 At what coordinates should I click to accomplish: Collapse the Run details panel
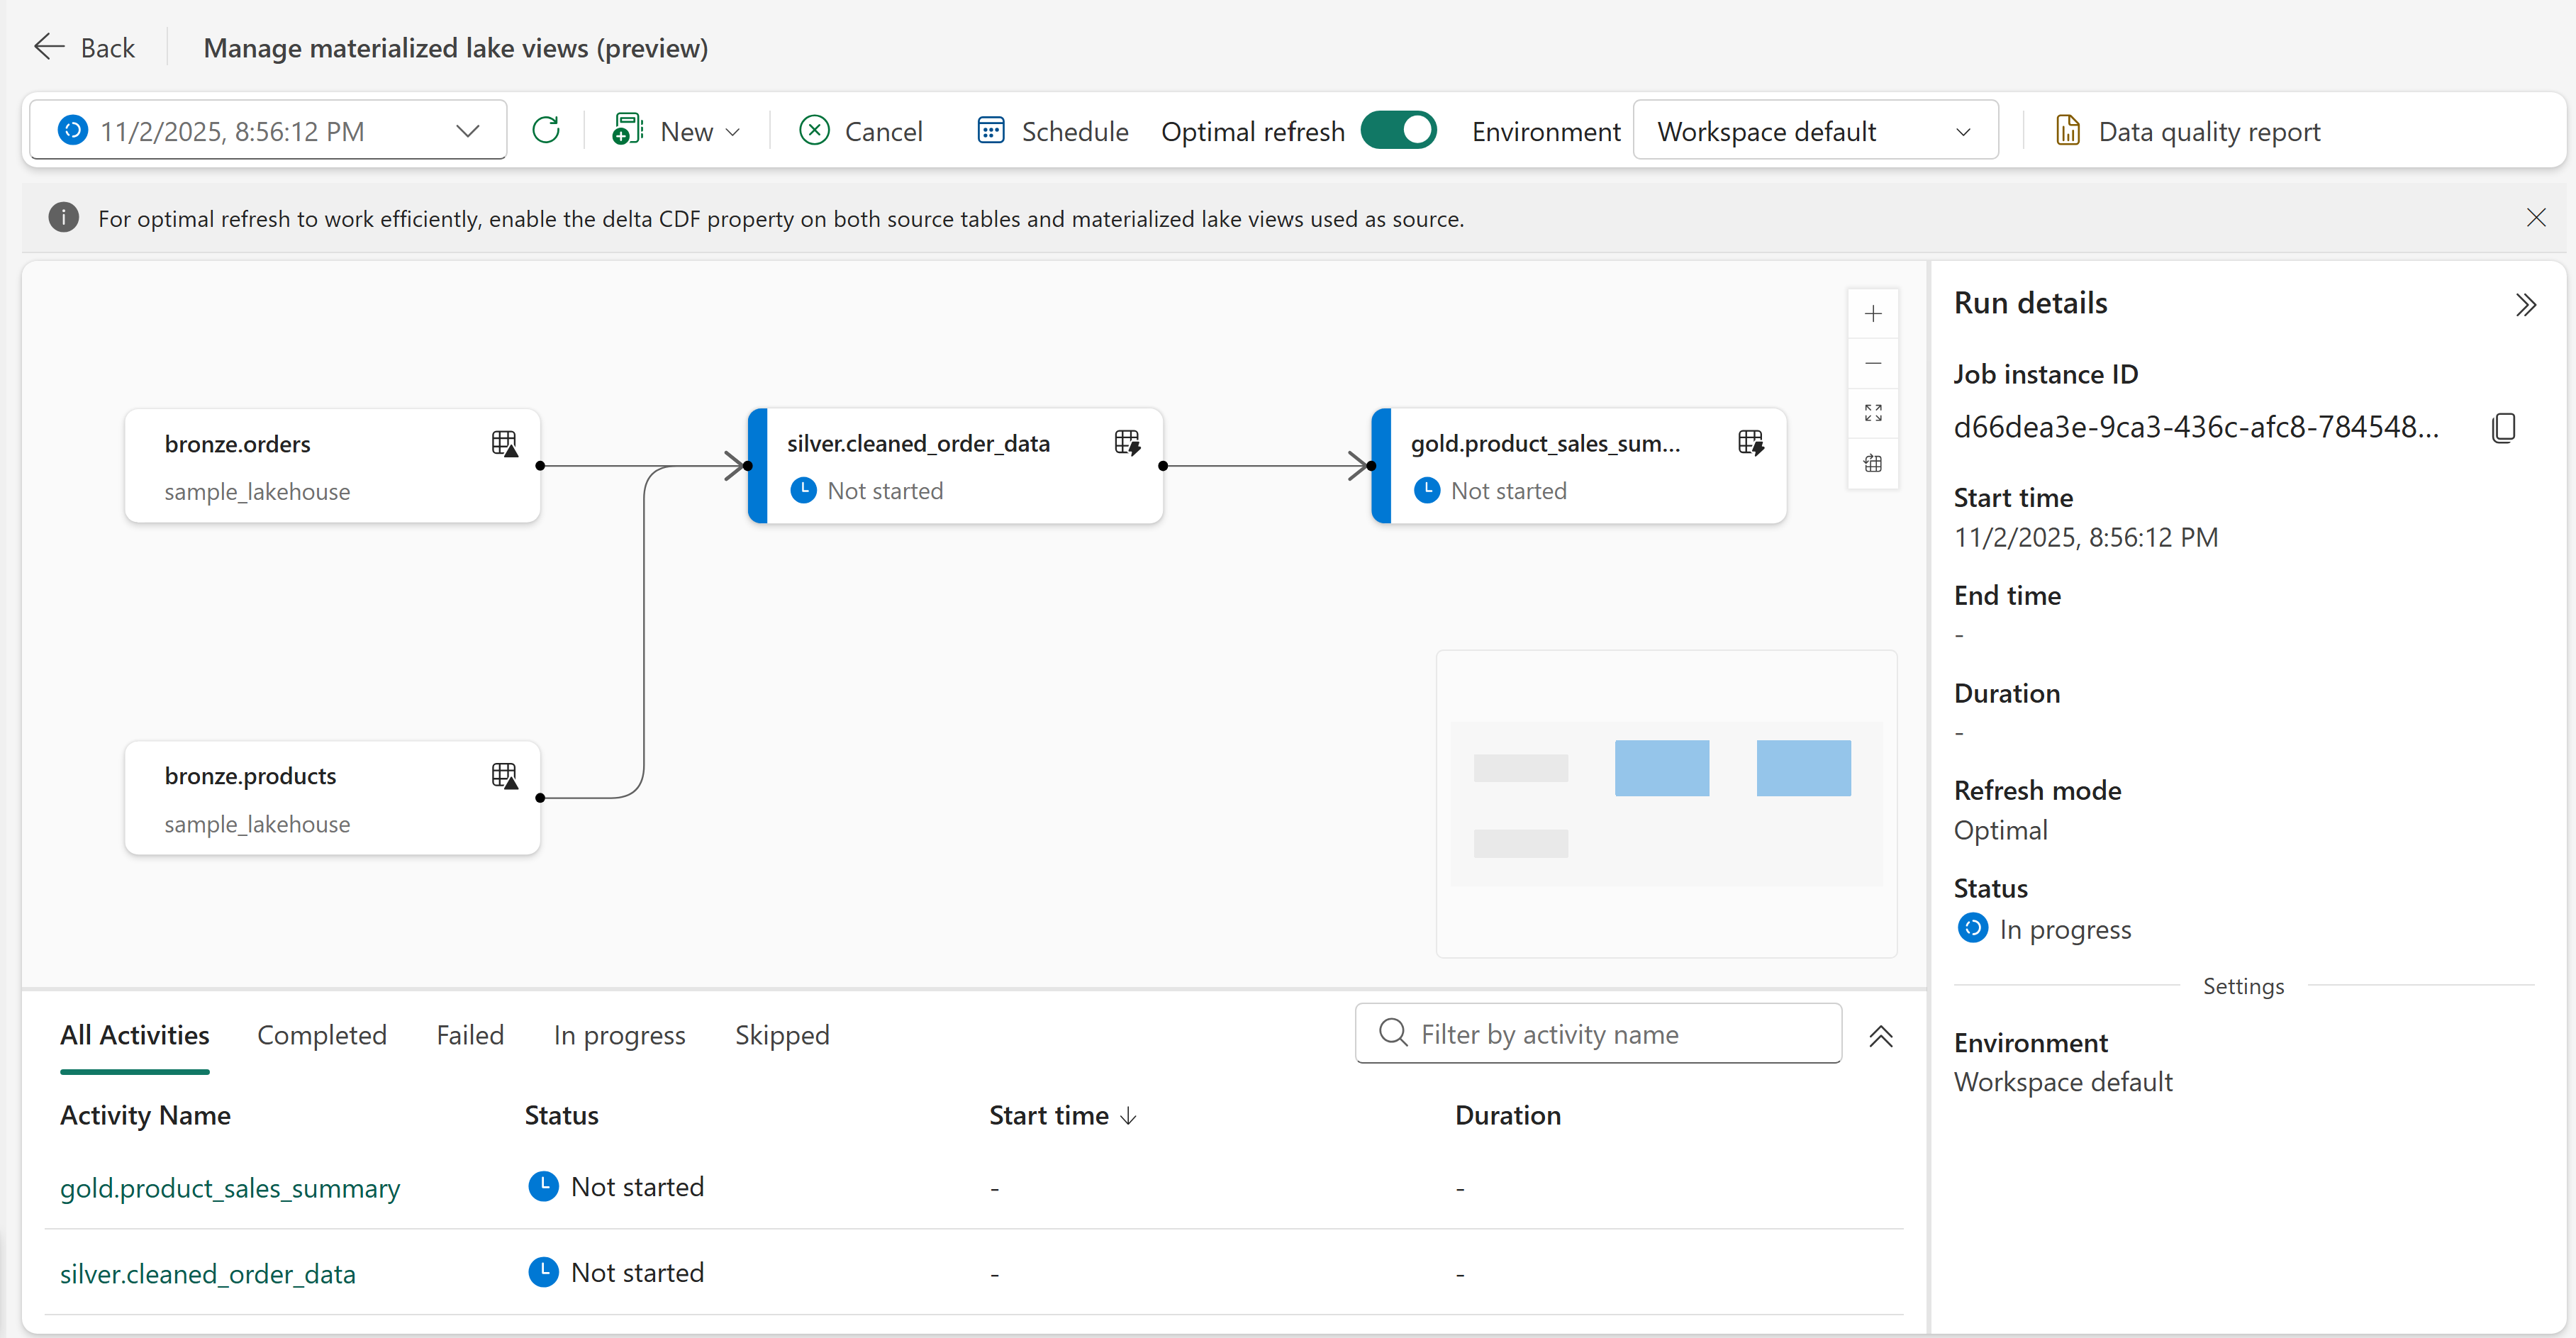2525,304
